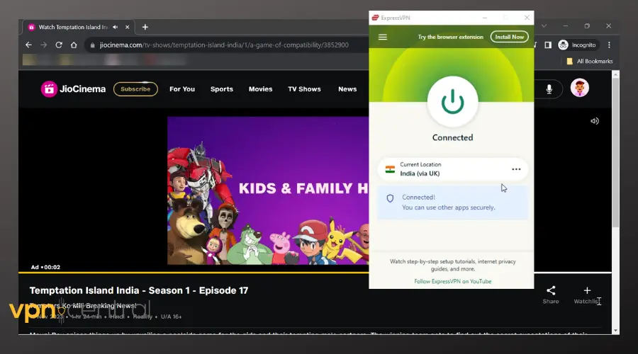Go forward in Chrome

(x=43, y=45)
